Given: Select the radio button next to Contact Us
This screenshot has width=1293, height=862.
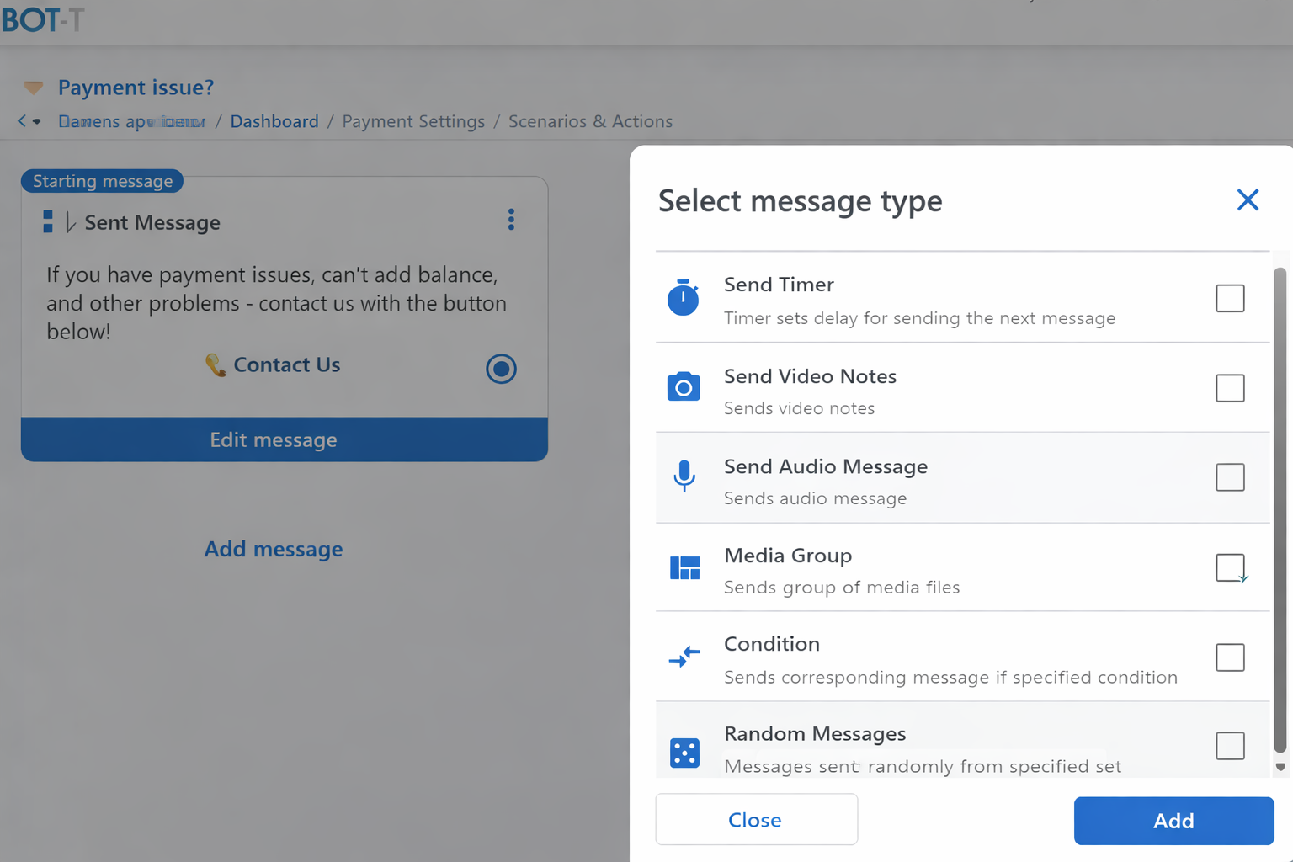Looking at the screenshot, I should coord(501,369).
